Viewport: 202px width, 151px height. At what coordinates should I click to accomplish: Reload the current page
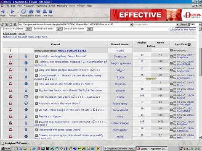[x=24, y=11]
